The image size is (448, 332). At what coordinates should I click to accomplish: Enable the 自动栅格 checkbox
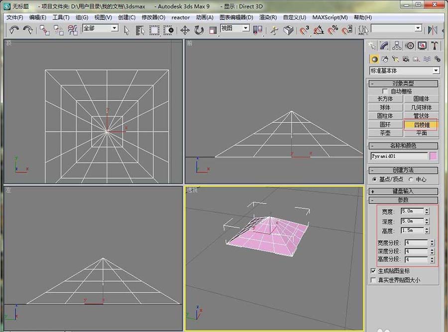click(385, 91)
